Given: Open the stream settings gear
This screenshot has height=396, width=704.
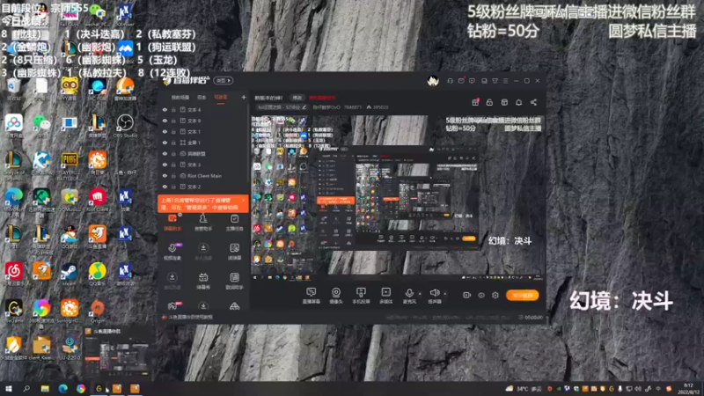Looking at the screenshot, I should click(x=495, y=295).
